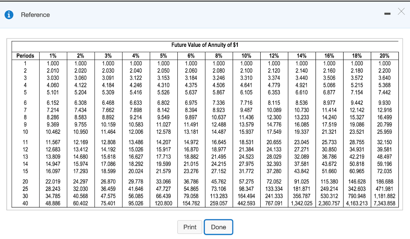Click the value 72.035
410x239 pixels.
coord(384,171)
